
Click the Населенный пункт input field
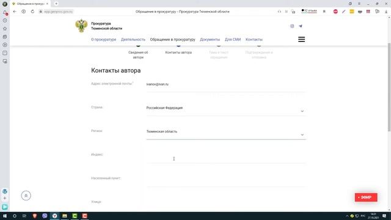226,182
